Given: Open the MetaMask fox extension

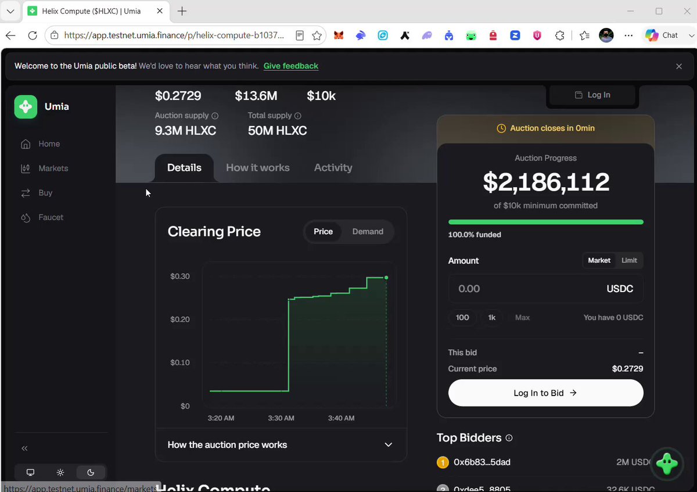Looking at the screenshot, I should pyautogui.click(x=339, y=35).
